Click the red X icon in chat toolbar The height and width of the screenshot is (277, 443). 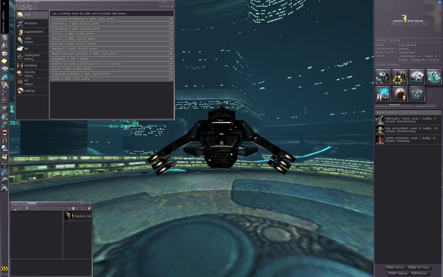coord(82,209)
